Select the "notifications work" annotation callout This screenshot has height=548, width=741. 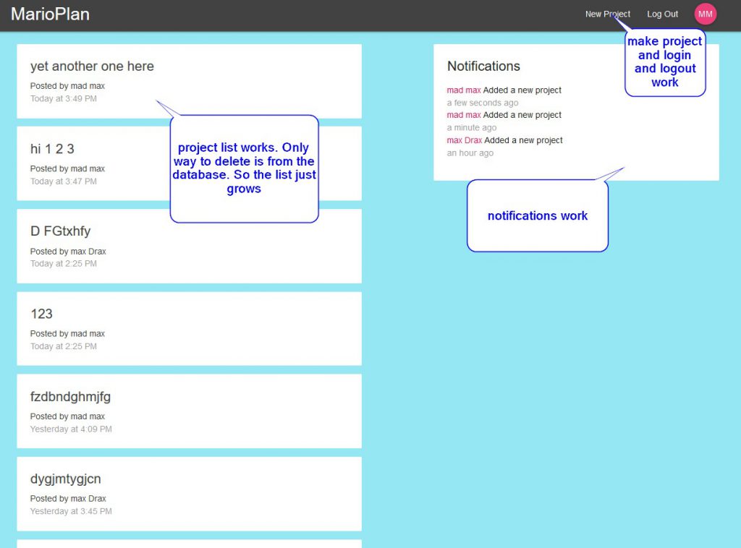(537, 215)
